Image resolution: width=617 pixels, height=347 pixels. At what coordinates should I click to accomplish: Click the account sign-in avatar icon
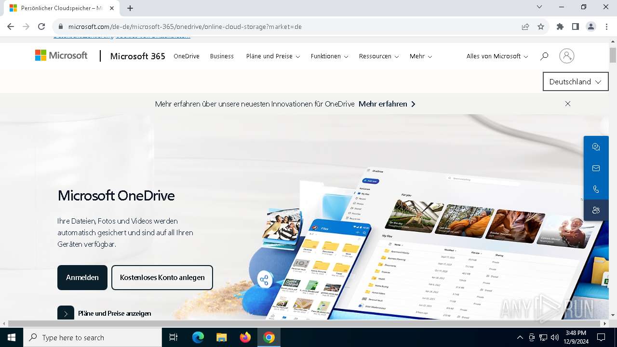tap(567, 56)
